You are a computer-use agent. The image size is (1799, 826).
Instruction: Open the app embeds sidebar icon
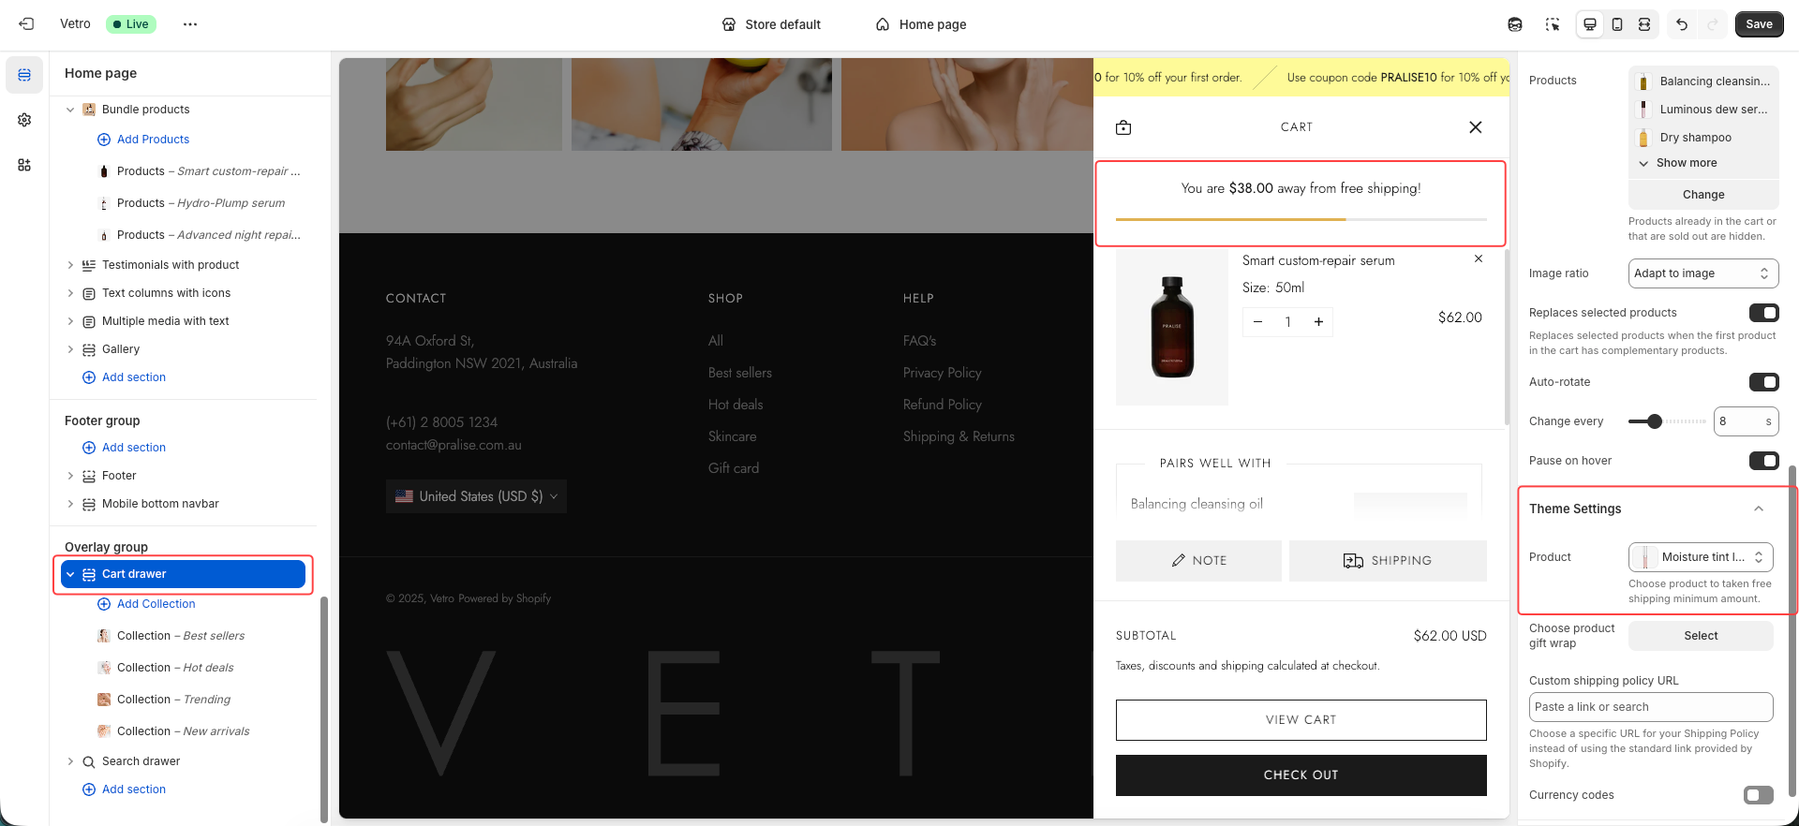(24, 165)
